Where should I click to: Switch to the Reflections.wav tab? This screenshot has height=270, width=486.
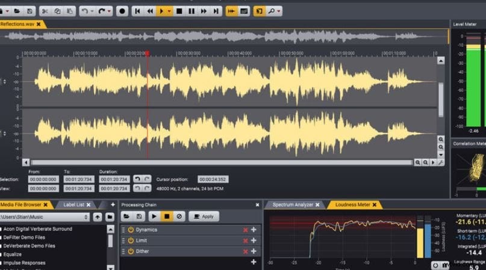tap(17, 24)
